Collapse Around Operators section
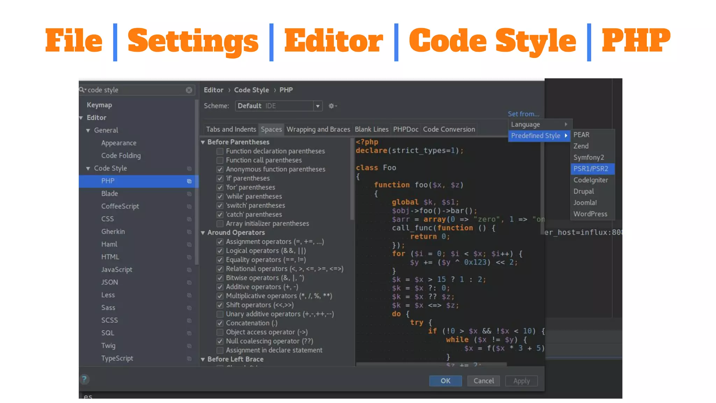Viewport: 716px width, 403px height. click(203, 233)
